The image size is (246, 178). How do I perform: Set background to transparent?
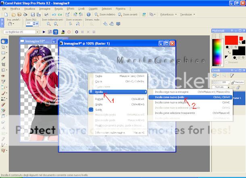click(243, 58)
